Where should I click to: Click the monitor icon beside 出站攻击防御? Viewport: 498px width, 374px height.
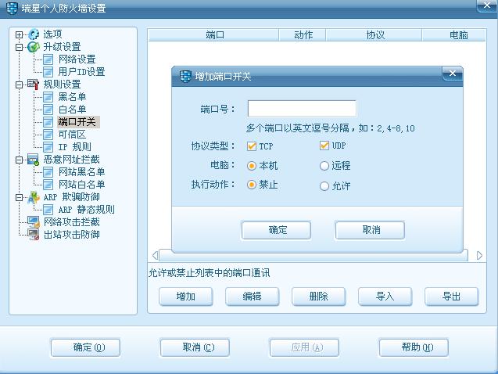(x=34, y=235)
